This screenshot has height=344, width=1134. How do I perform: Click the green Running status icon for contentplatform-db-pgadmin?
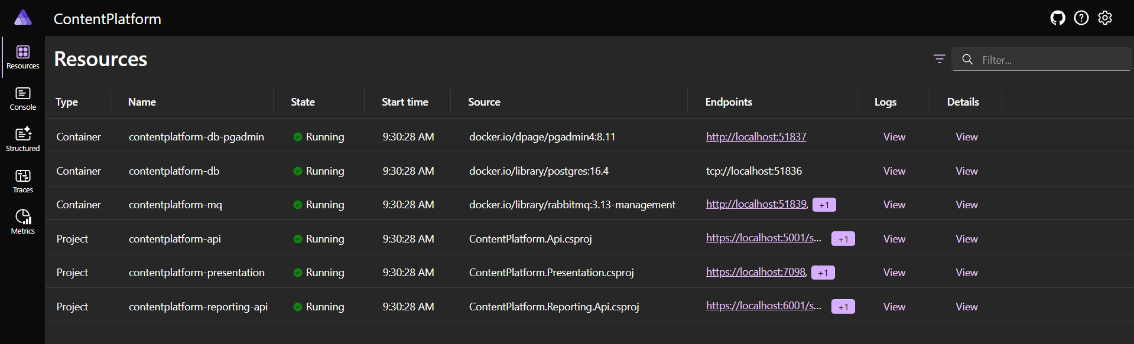pos(298,137)
